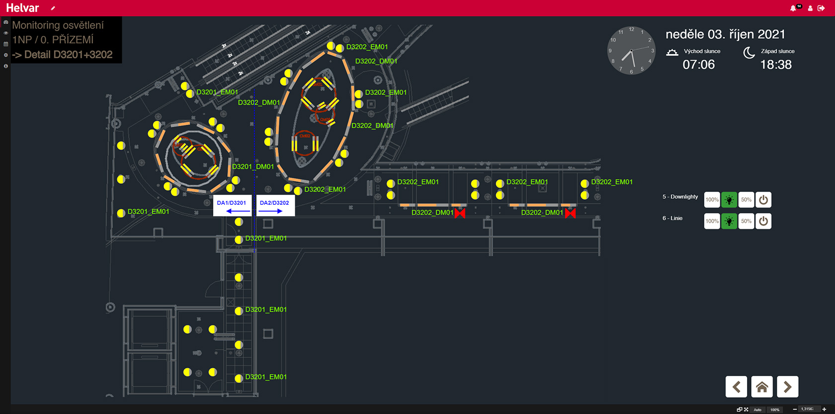The height and width of the screenshot is (414, 835).
Task: Click the info icon in sidebar
Action: [5, 66]
